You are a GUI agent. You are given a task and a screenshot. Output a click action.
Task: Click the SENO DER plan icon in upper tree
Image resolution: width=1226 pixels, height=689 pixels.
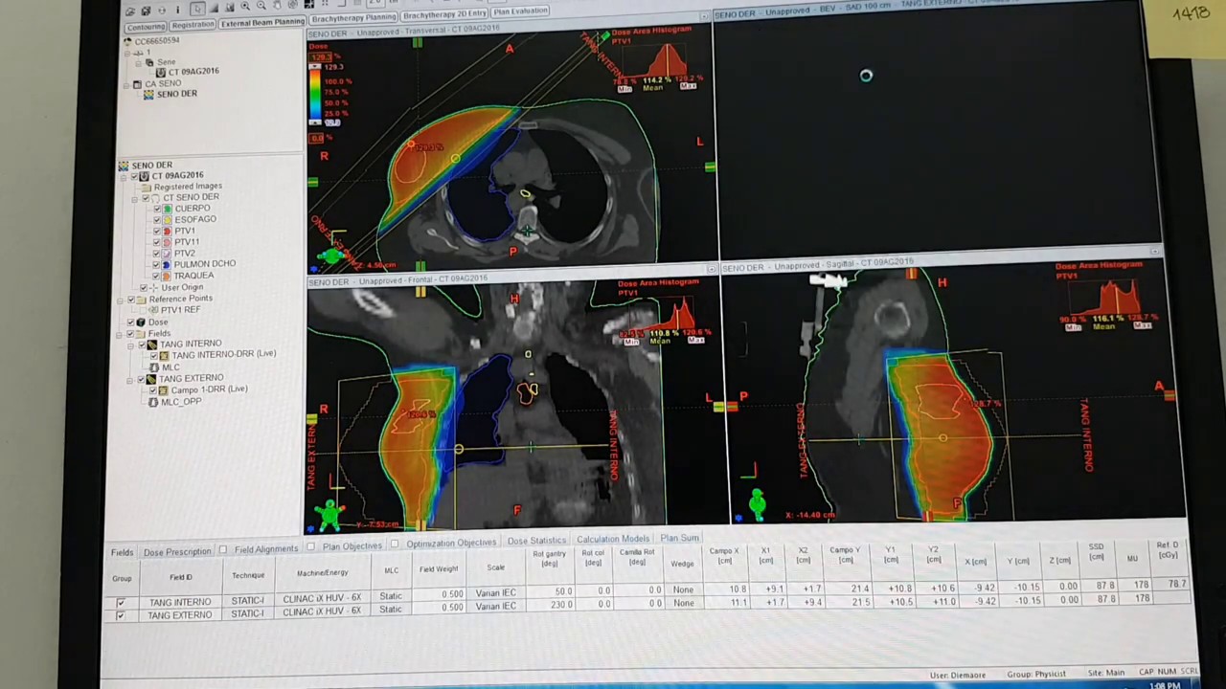click(148, 95)
